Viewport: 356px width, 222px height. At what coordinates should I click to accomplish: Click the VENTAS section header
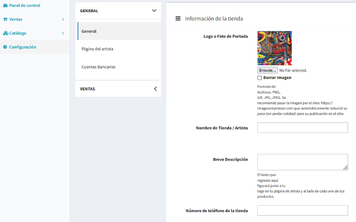tap(118, 89)
